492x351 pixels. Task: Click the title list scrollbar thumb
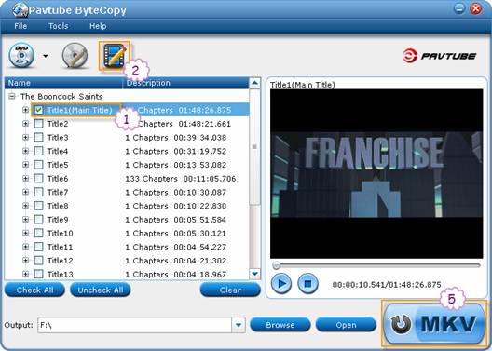tap(254, 147)
